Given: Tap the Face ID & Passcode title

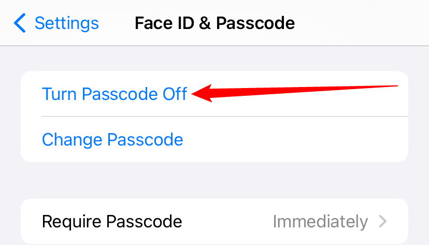Looking at the screenshot, I should coord(214,23).
